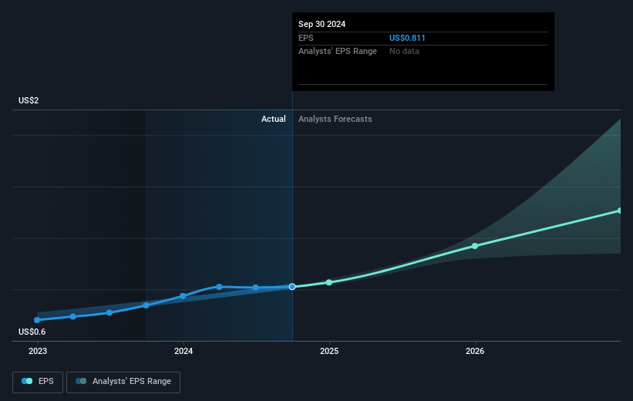Viewport: 633px width, 401px height.
Task: Click the Sep 30 2024 tooltip date
Action: [x=322, y=24]
